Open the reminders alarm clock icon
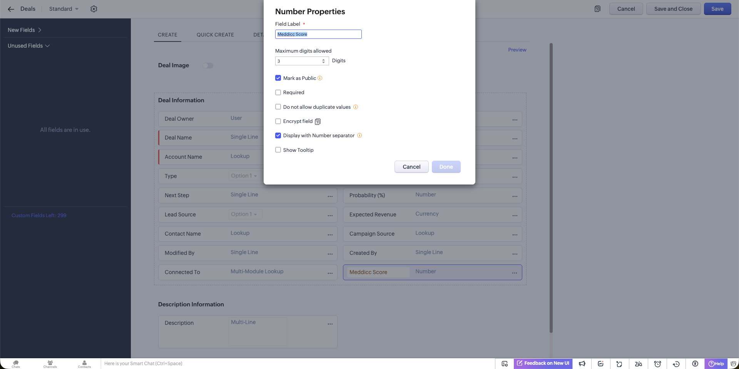Screen dimensions: 739x369 pos(657,364)
